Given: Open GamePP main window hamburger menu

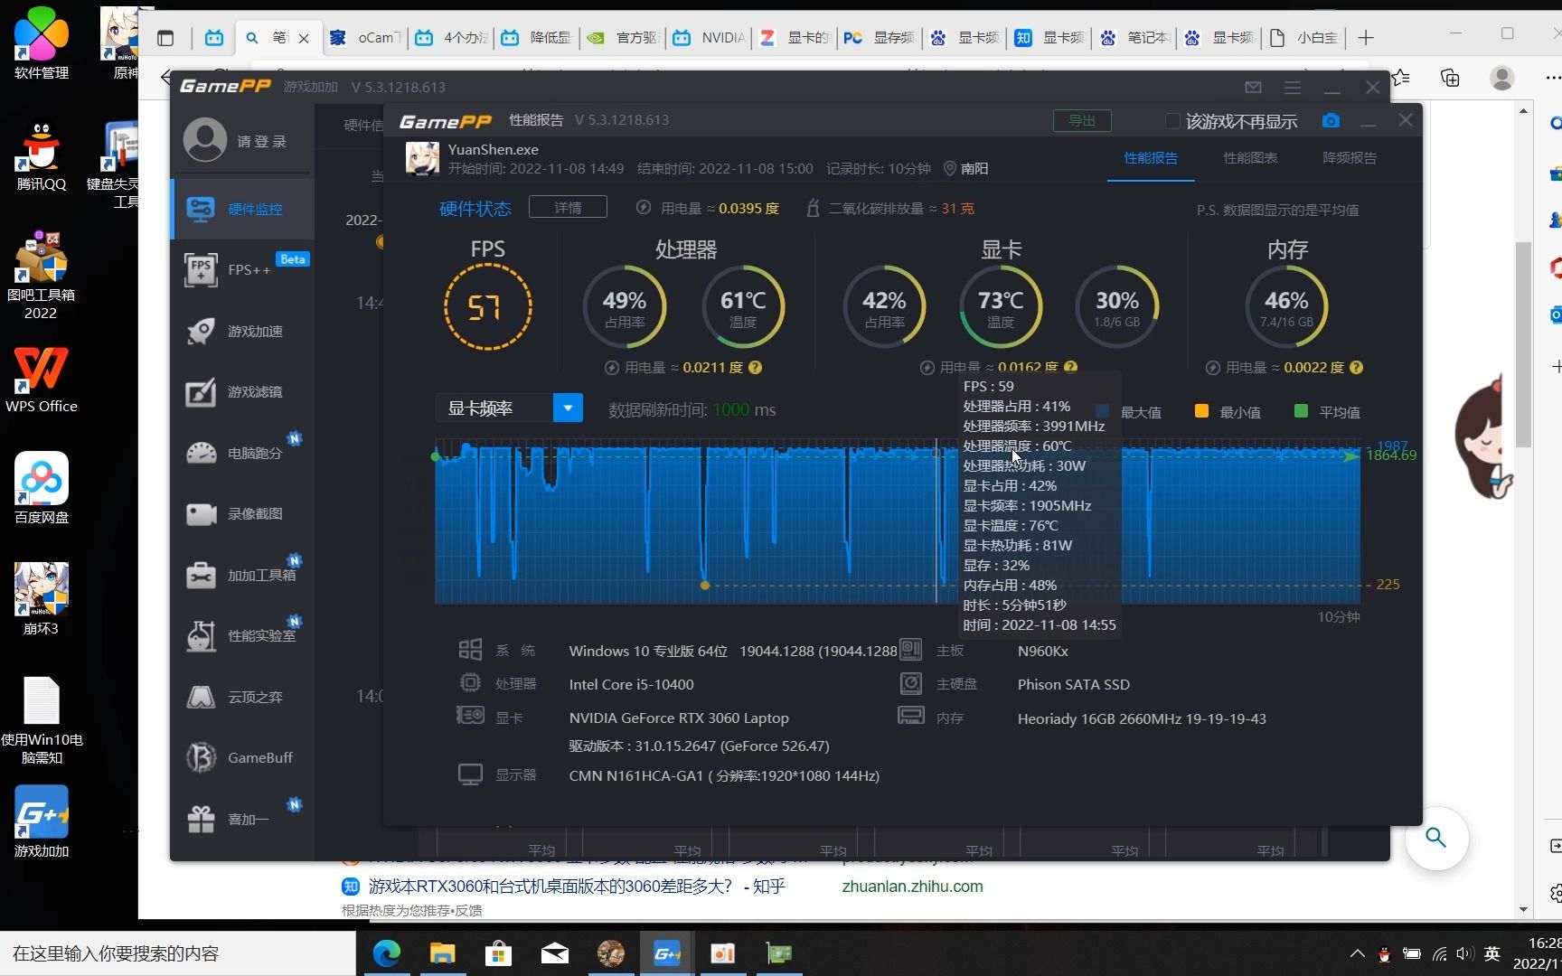Looking at the screenshot, I should (1293, 88).
